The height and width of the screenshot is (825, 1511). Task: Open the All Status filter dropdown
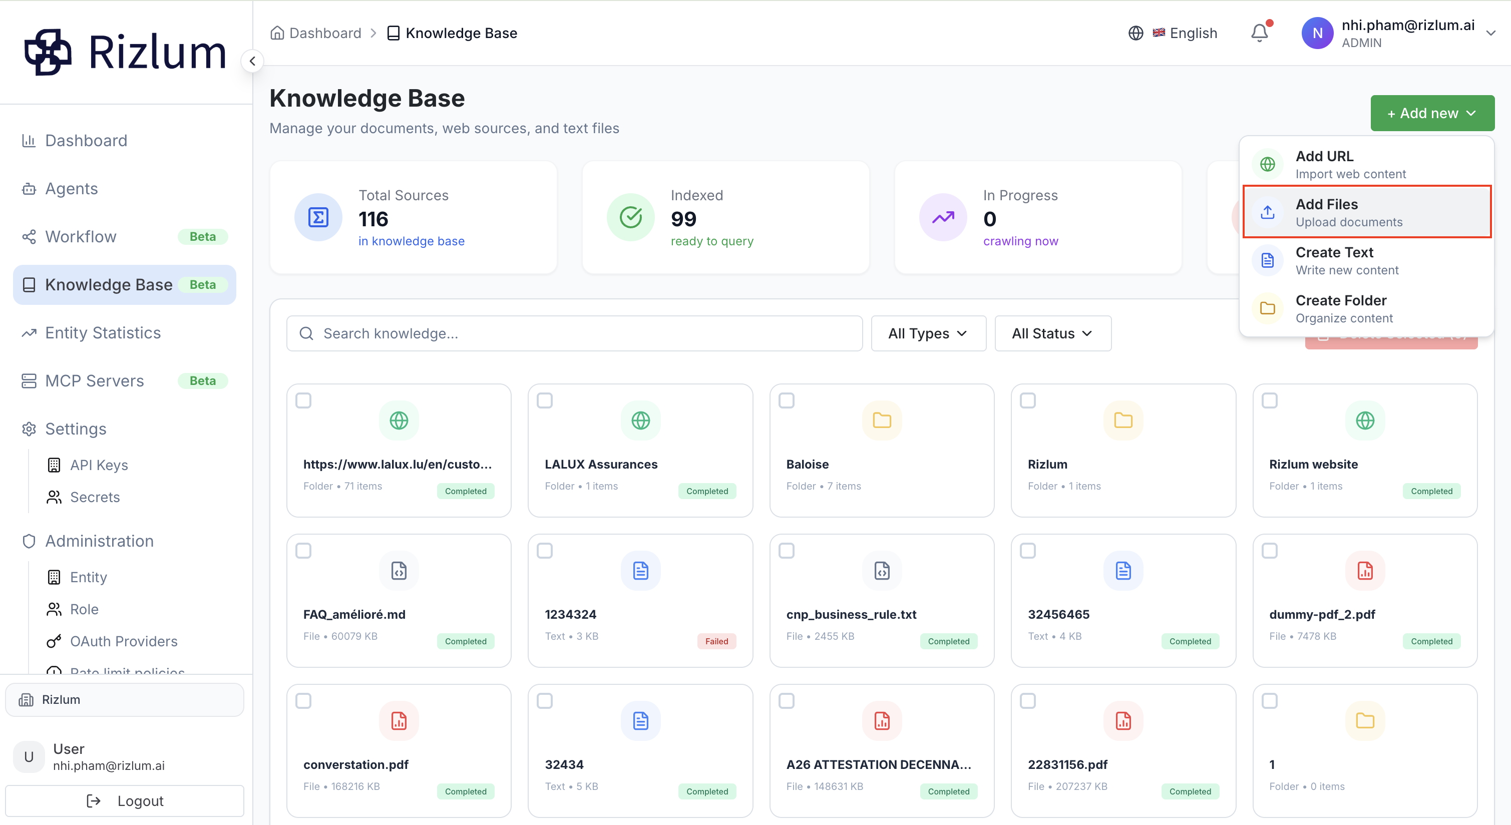(1053, 333)
